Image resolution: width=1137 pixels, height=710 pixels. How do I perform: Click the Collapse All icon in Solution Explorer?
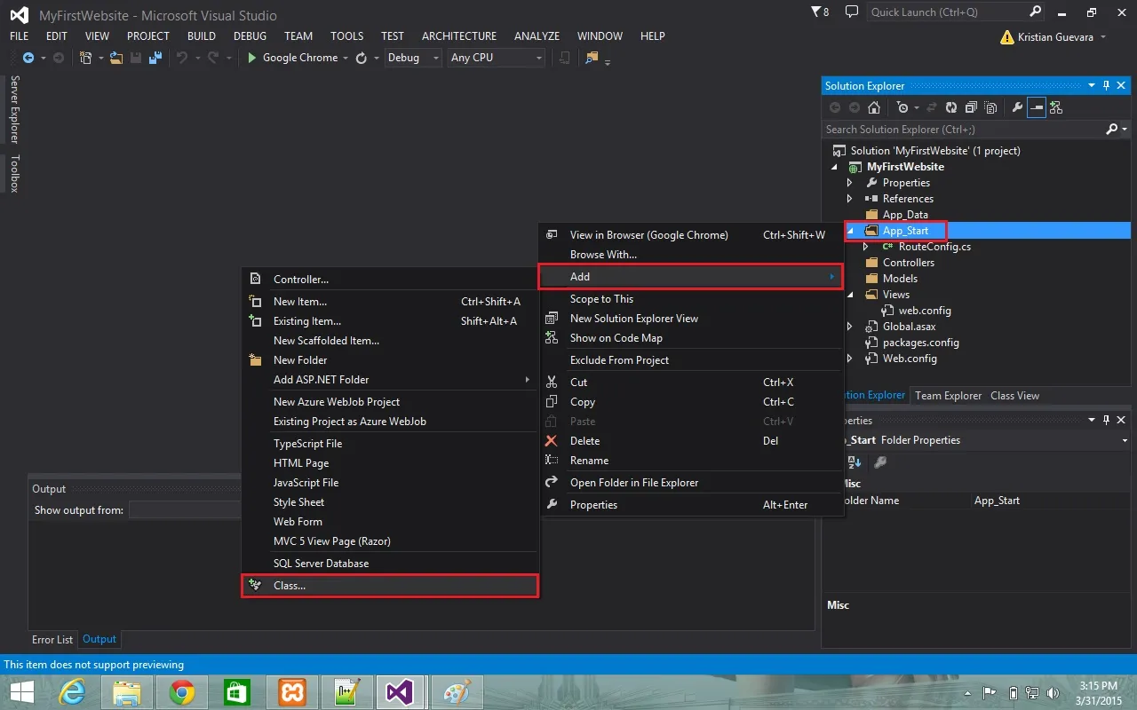[970, 107]
